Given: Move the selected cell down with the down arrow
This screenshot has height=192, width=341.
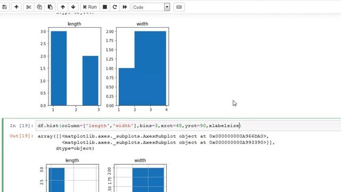Looking at the screenshot, I should point(73,7).
